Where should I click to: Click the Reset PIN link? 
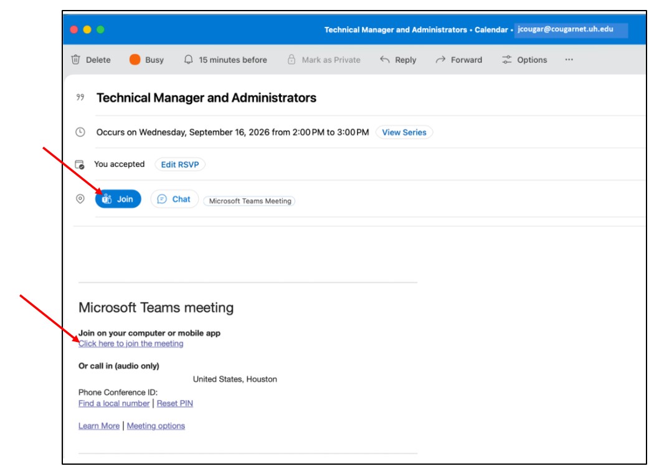pos(174,403)
